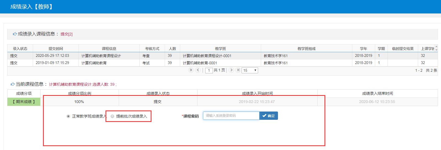Focus the 课程密码 password input field
The height and width of the screenshot is (150, 441).
231,116
